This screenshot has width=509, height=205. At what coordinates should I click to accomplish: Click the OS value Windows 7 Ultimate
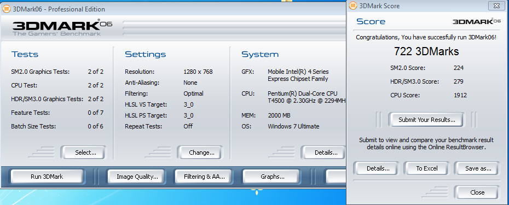coord(293,126)
